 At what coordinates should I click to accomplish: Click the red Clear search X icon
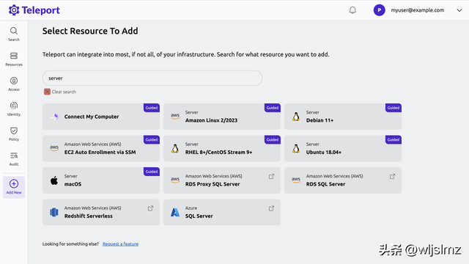(47, 92)
